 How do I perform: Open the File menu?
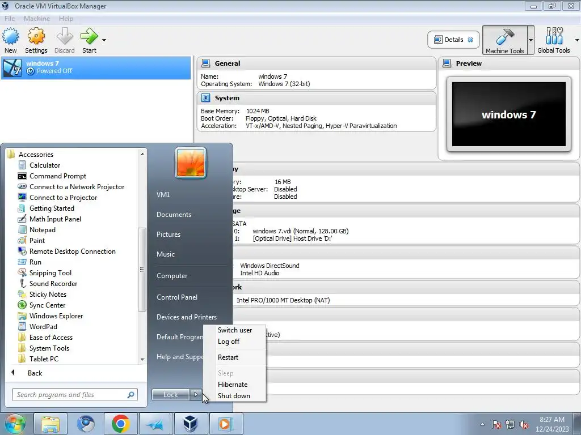[10, 19]
